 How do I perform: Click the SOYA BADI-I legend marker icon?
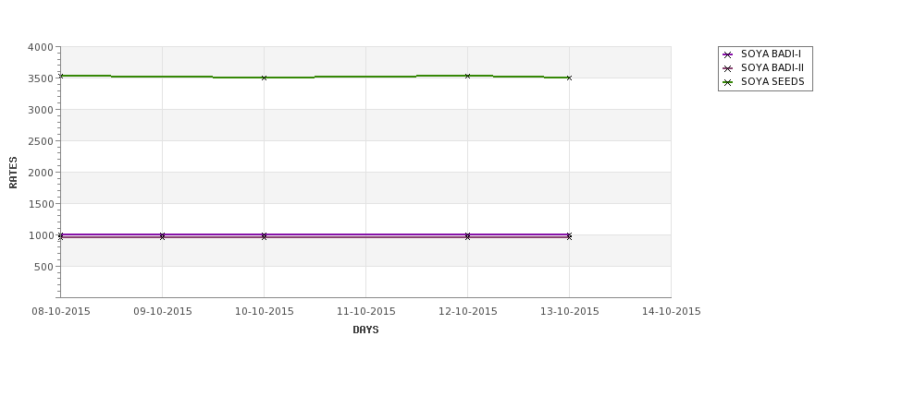tap(728, 54)
